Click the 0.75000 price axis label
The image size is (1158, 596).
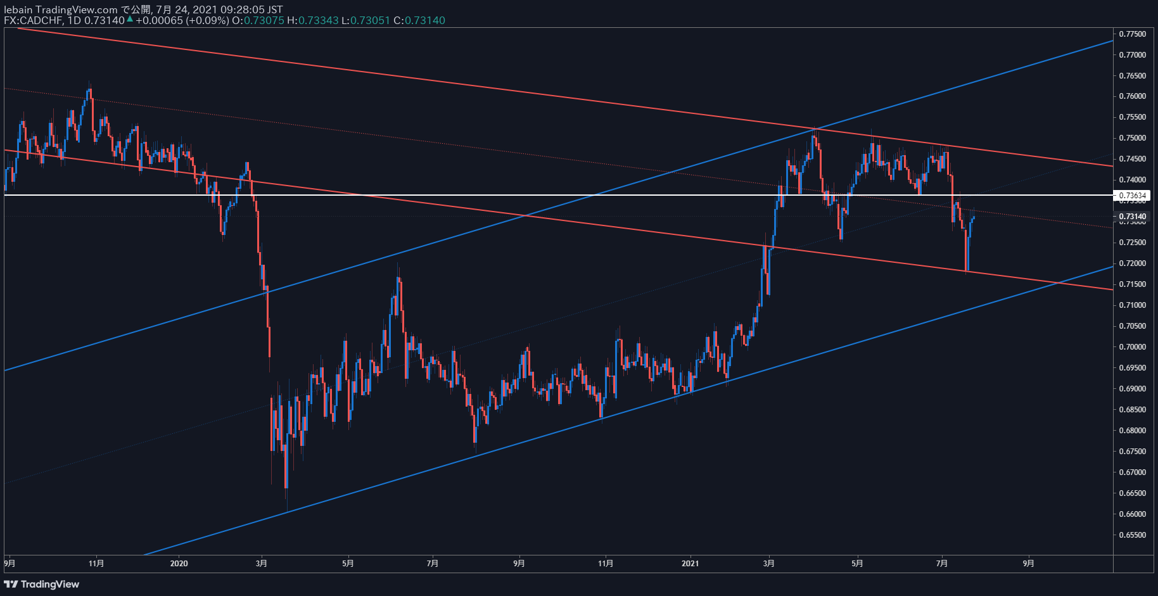[1133, 138]
